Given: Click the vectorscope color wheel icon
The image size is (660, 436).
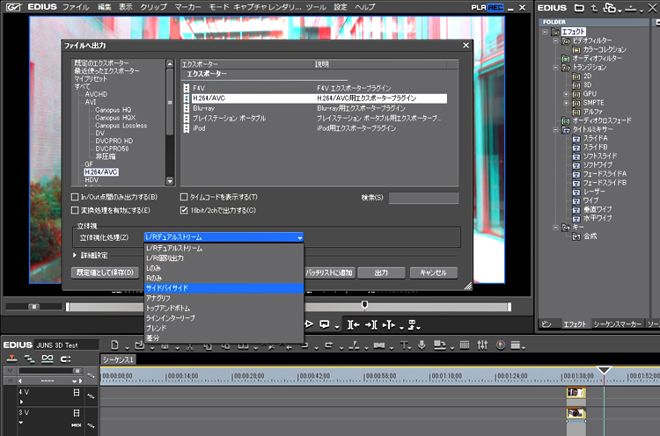Looking at the screenshot, I should point(501,345).
